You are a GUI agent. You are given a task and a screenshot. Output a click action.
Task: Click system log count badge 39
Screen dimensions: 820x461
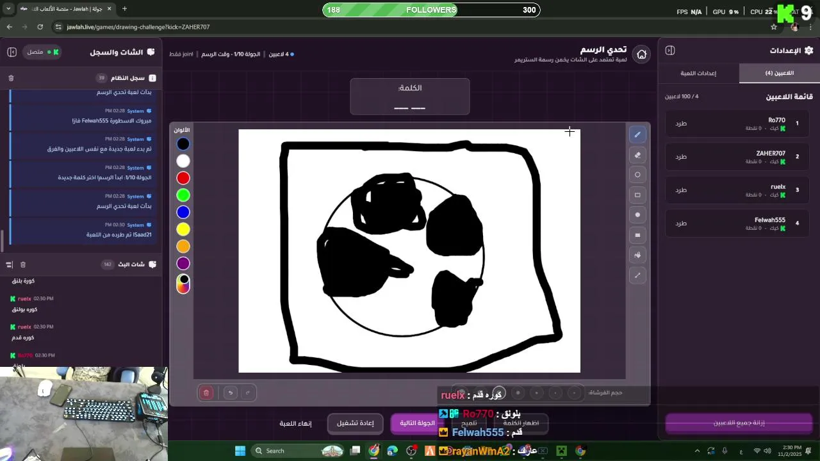(x=101, y=78)
